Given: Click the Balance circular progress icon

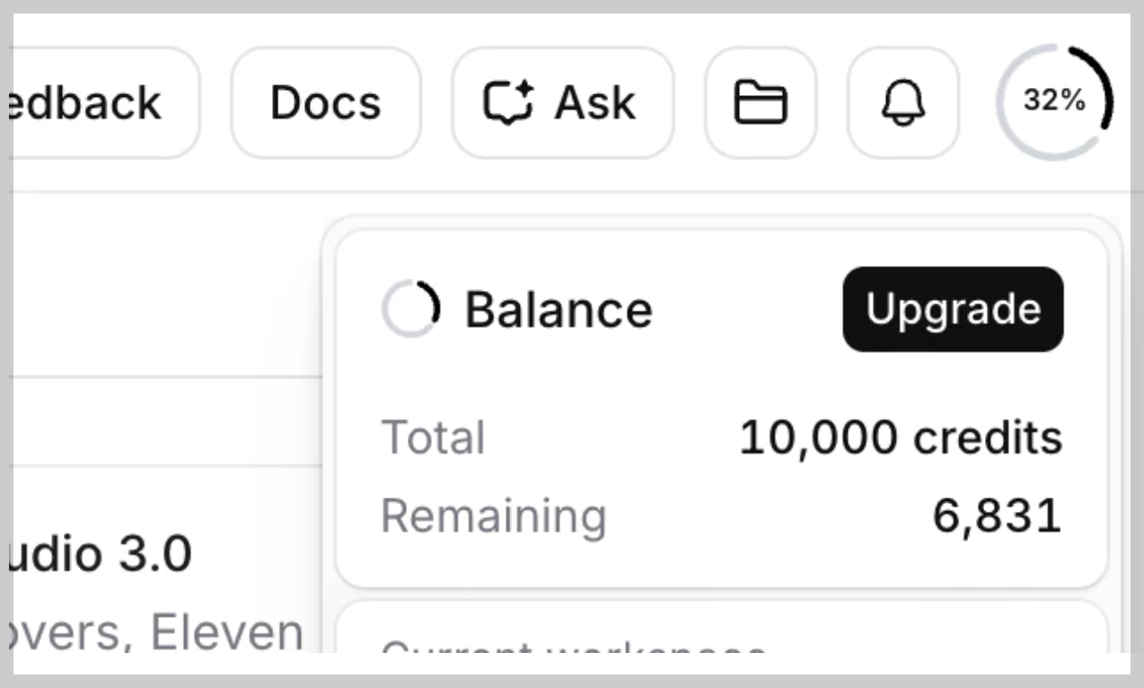Looking at the screenshot, I should (409, 308).
